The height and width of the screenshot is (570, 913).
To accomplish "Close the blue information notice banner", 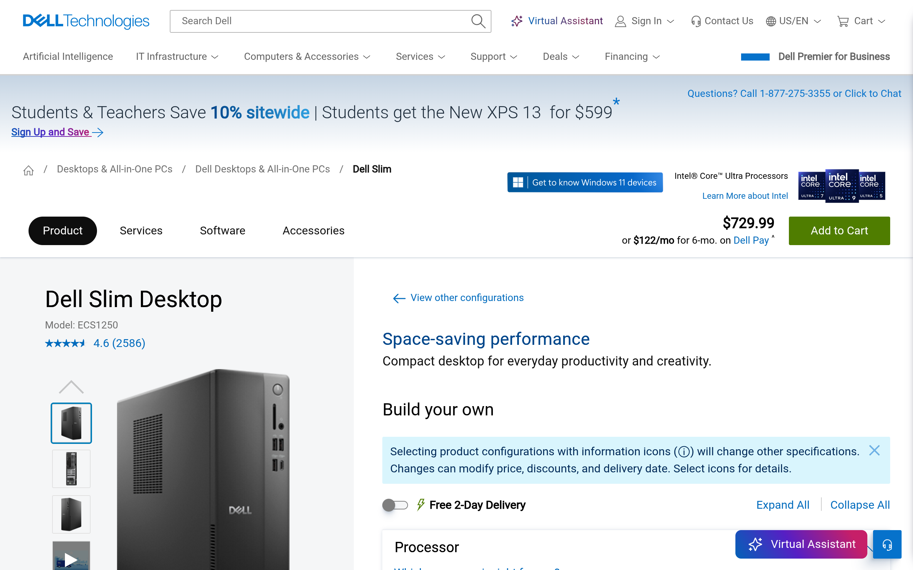I will coord(874,451).
